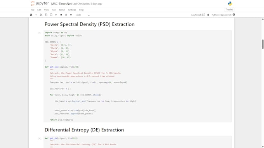Viewport: 264px width, 148px height.
Task: Click the 'return psd_features' line
Action: [61, 120]
